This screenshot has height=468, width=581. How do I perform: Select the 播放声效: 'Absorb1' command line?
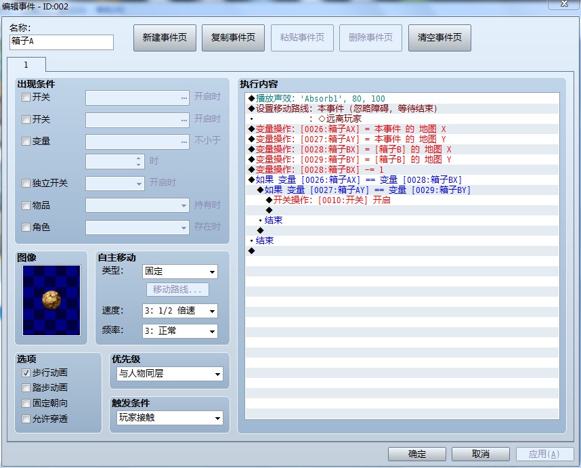click(x=402, y=99)
